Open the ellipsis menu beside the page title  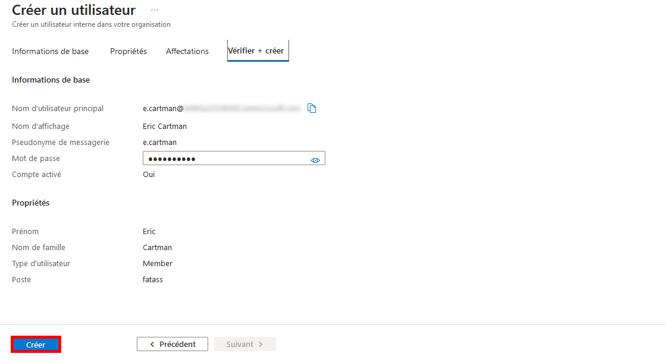pos(155,11)
